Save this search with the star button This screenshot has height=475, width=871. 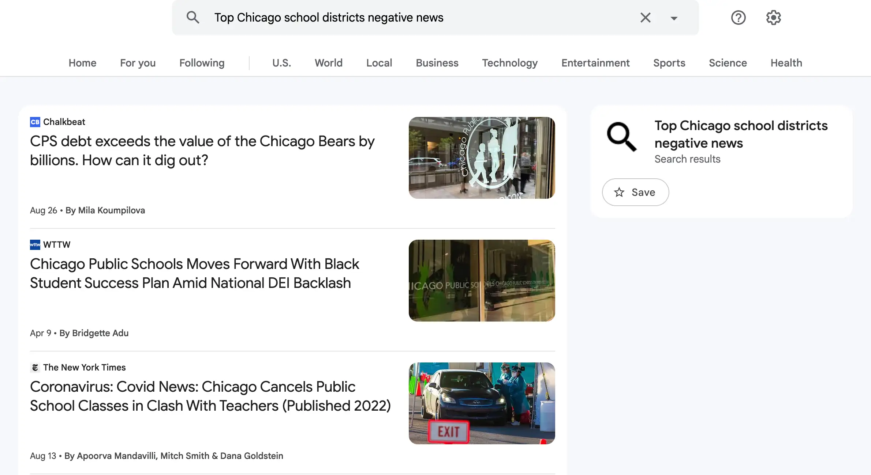click(635, 192)
